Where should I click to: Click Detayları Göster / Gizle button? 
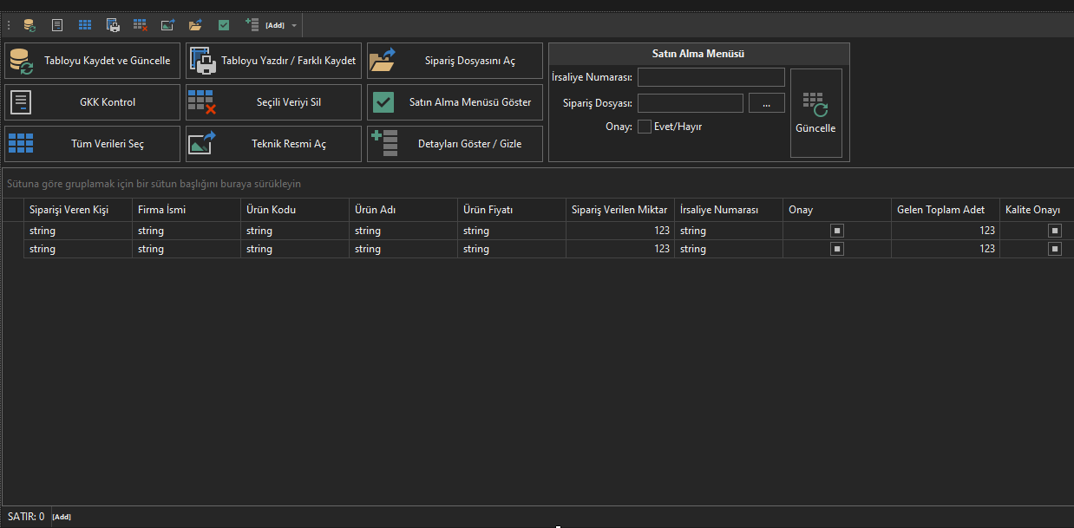tap(455, 144)
